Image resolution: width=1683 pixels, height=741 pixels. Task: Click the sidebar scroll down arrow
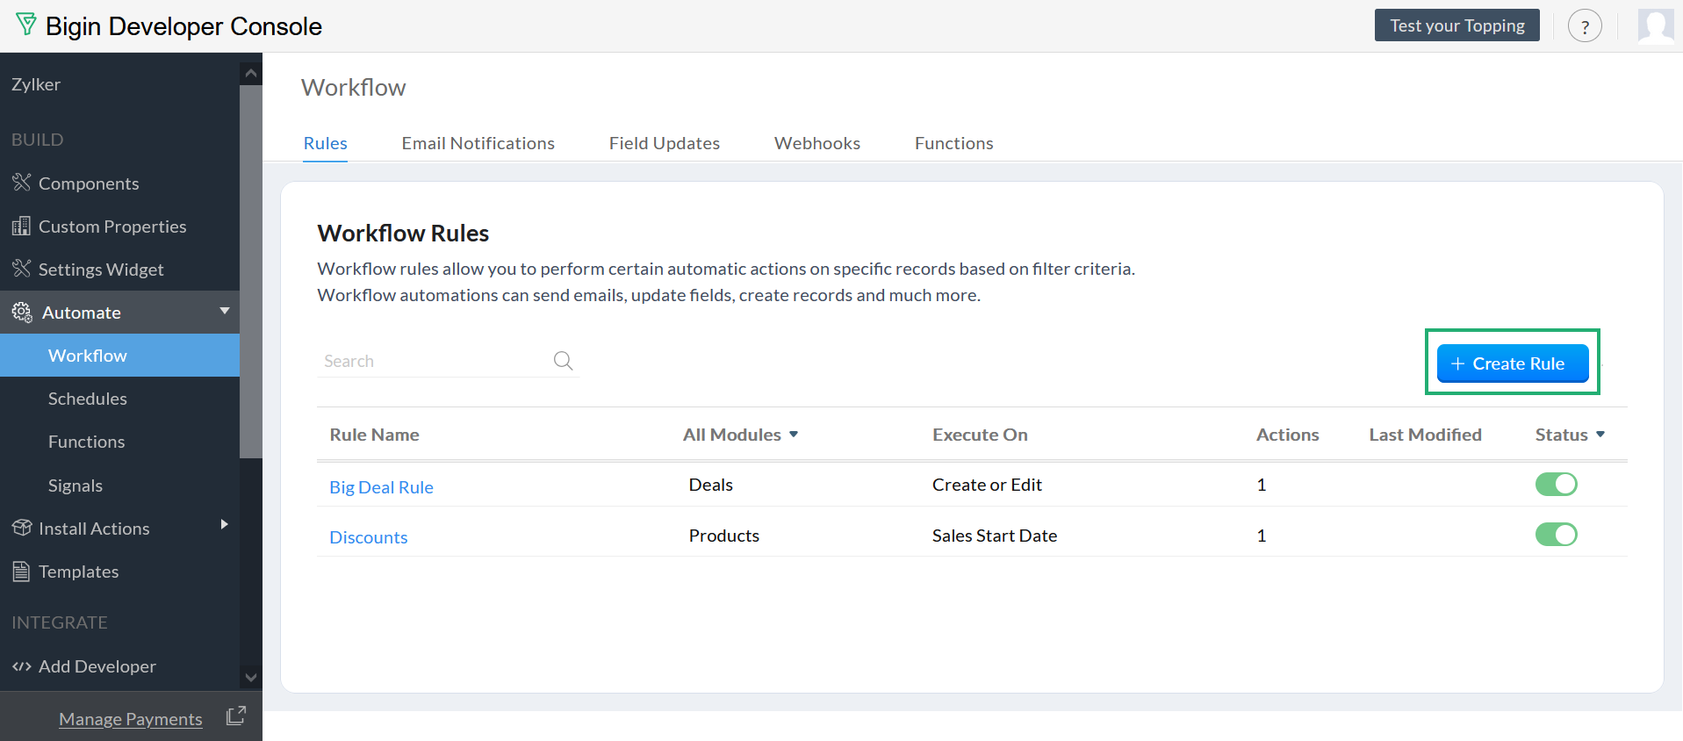point(251,677)
